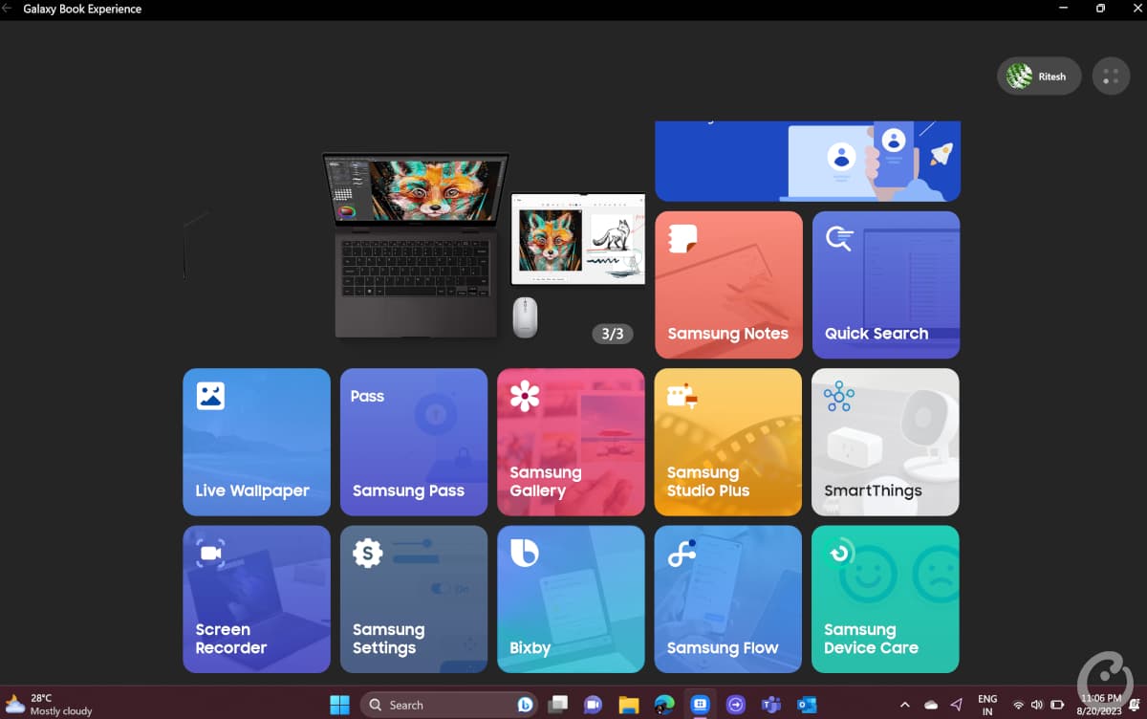Open the Samsung Gallery tile
The width and height of the screenshot is (1147, 719).
click(571, 442)
